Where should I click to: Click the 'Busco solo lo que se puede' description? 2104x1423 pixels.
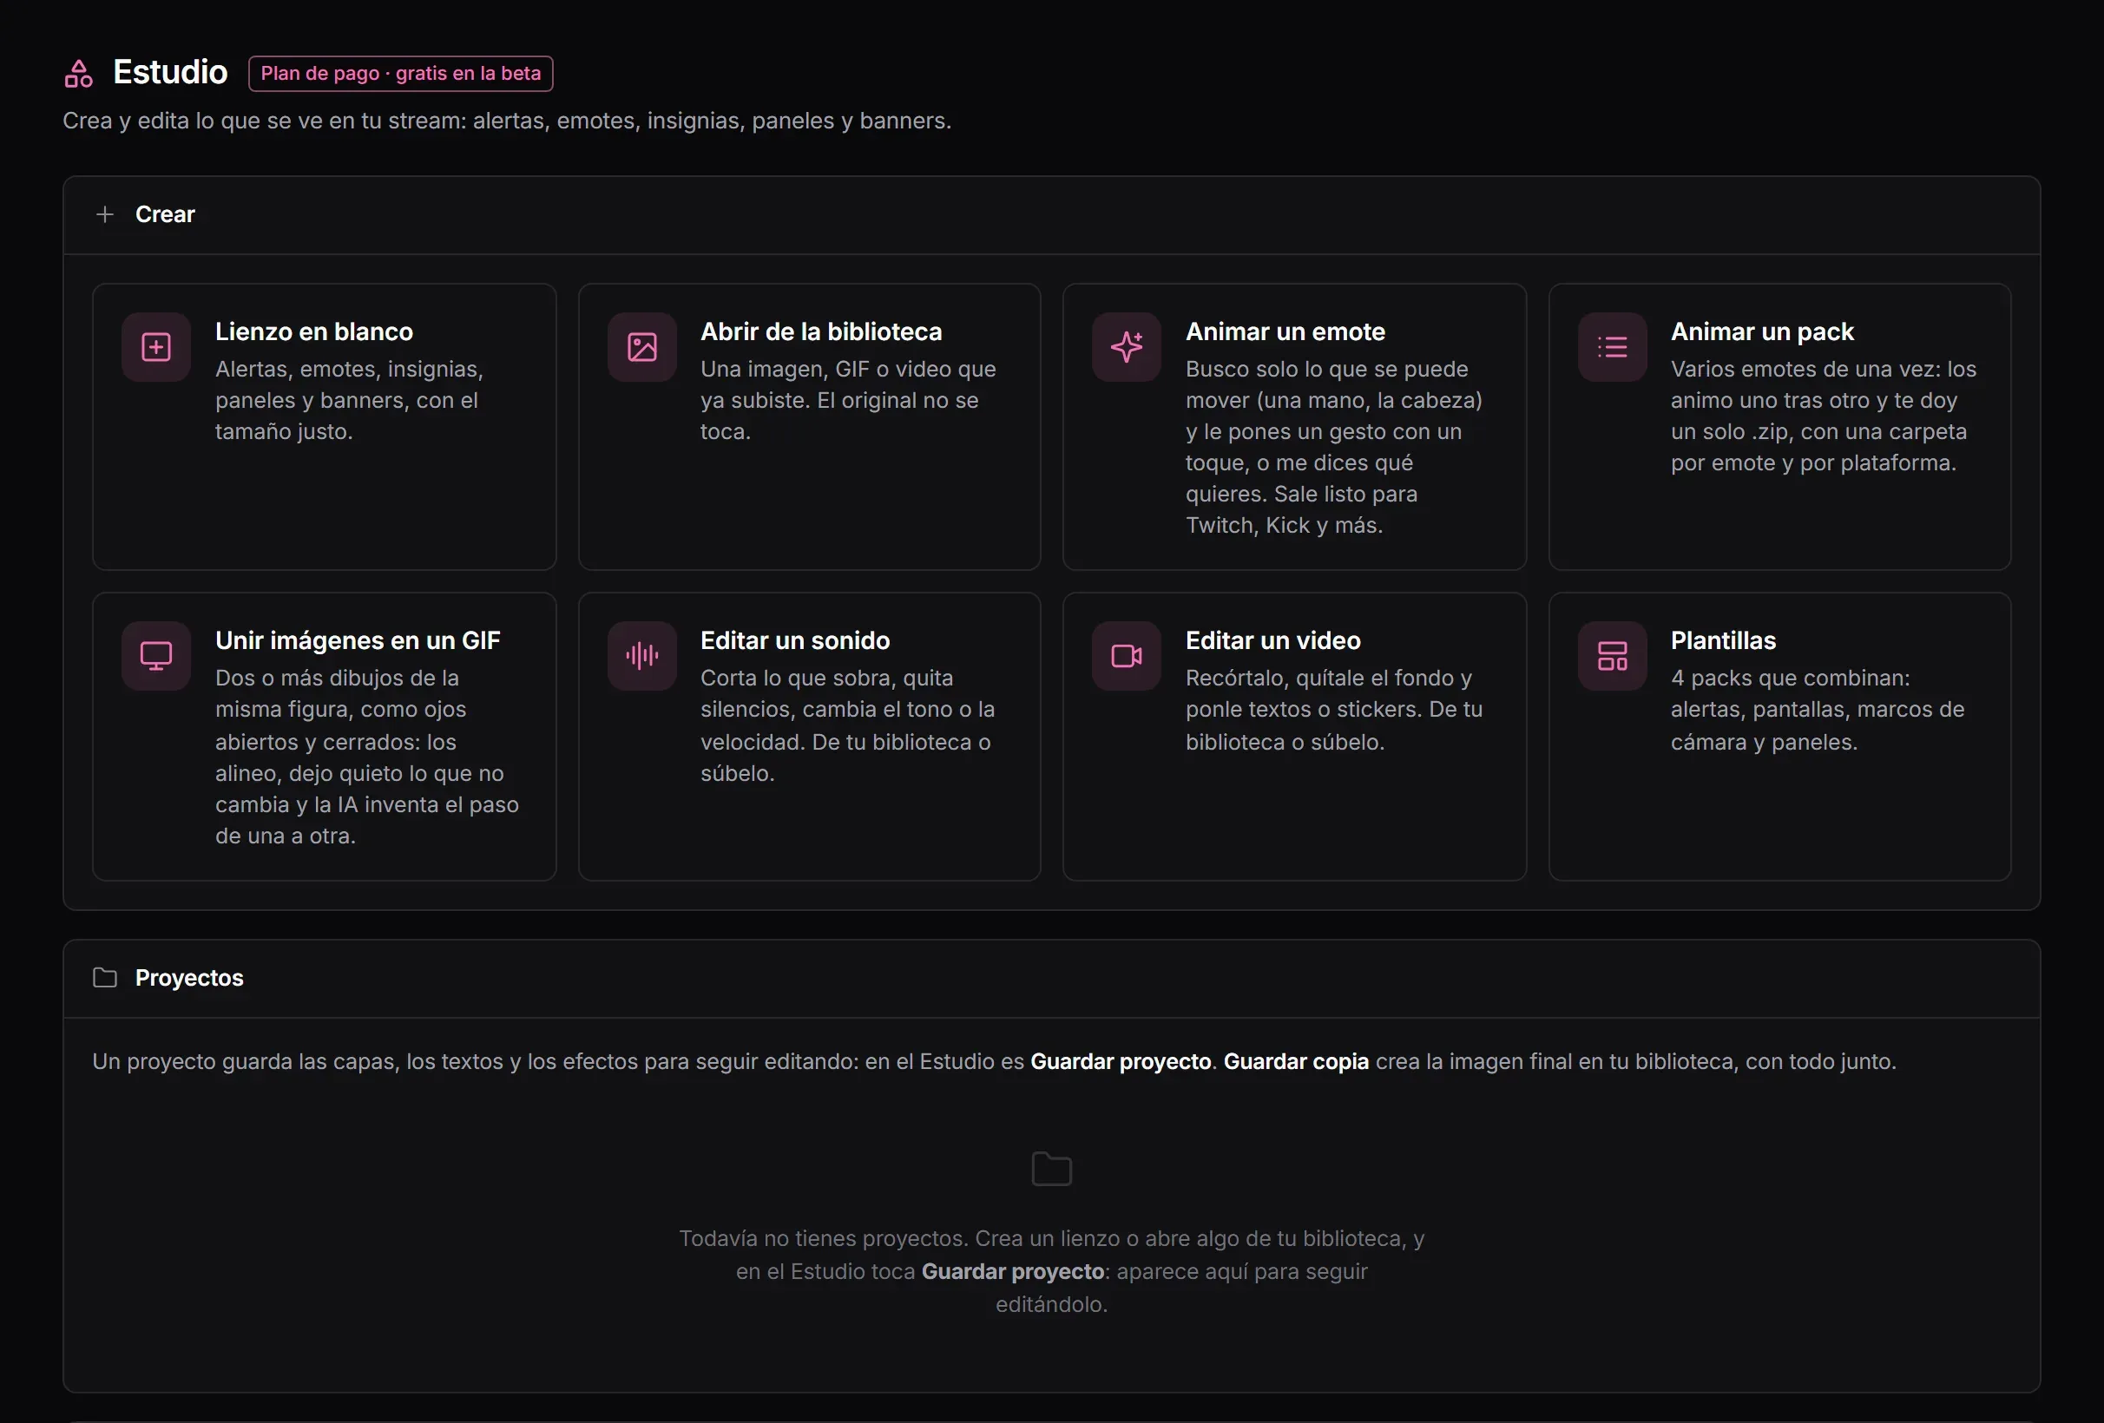[x=1334, y=447]
